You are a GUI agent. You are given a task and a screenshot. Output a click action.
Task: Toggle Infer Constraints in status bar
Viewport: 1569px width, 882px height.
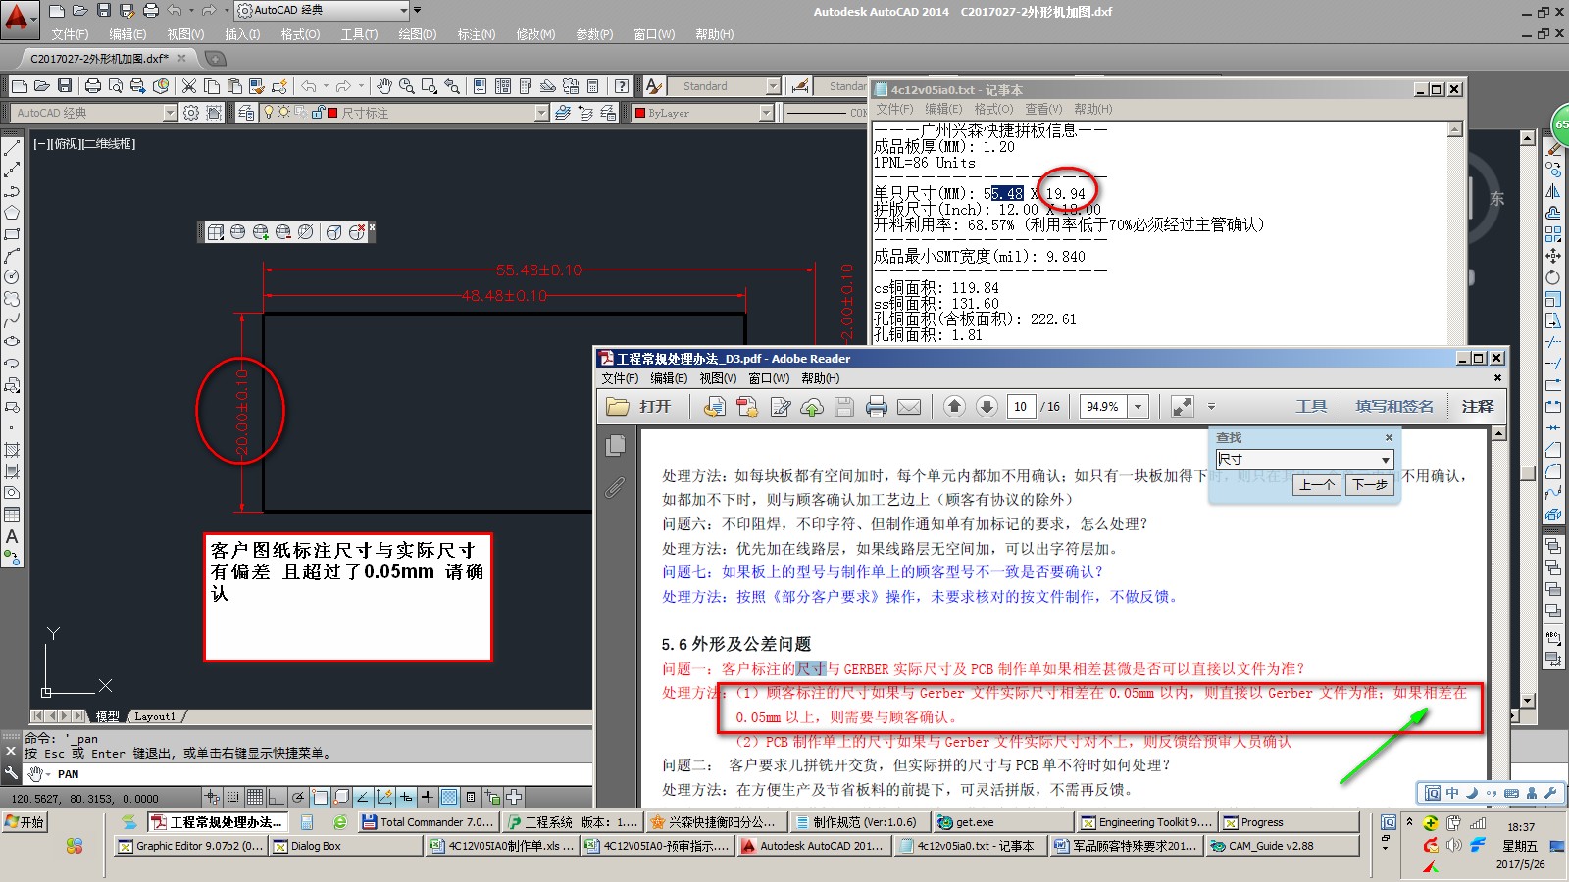point(212,797)
